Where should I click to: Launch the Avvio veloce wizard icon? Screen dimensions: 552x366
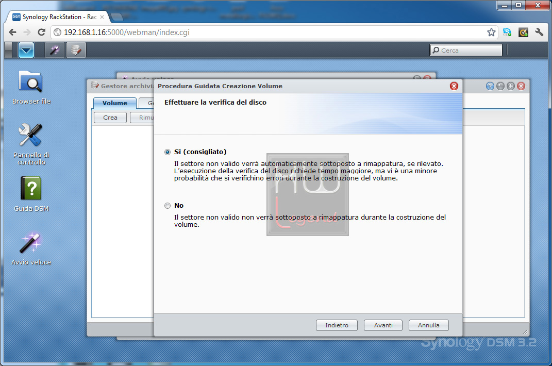click(31, 248)
